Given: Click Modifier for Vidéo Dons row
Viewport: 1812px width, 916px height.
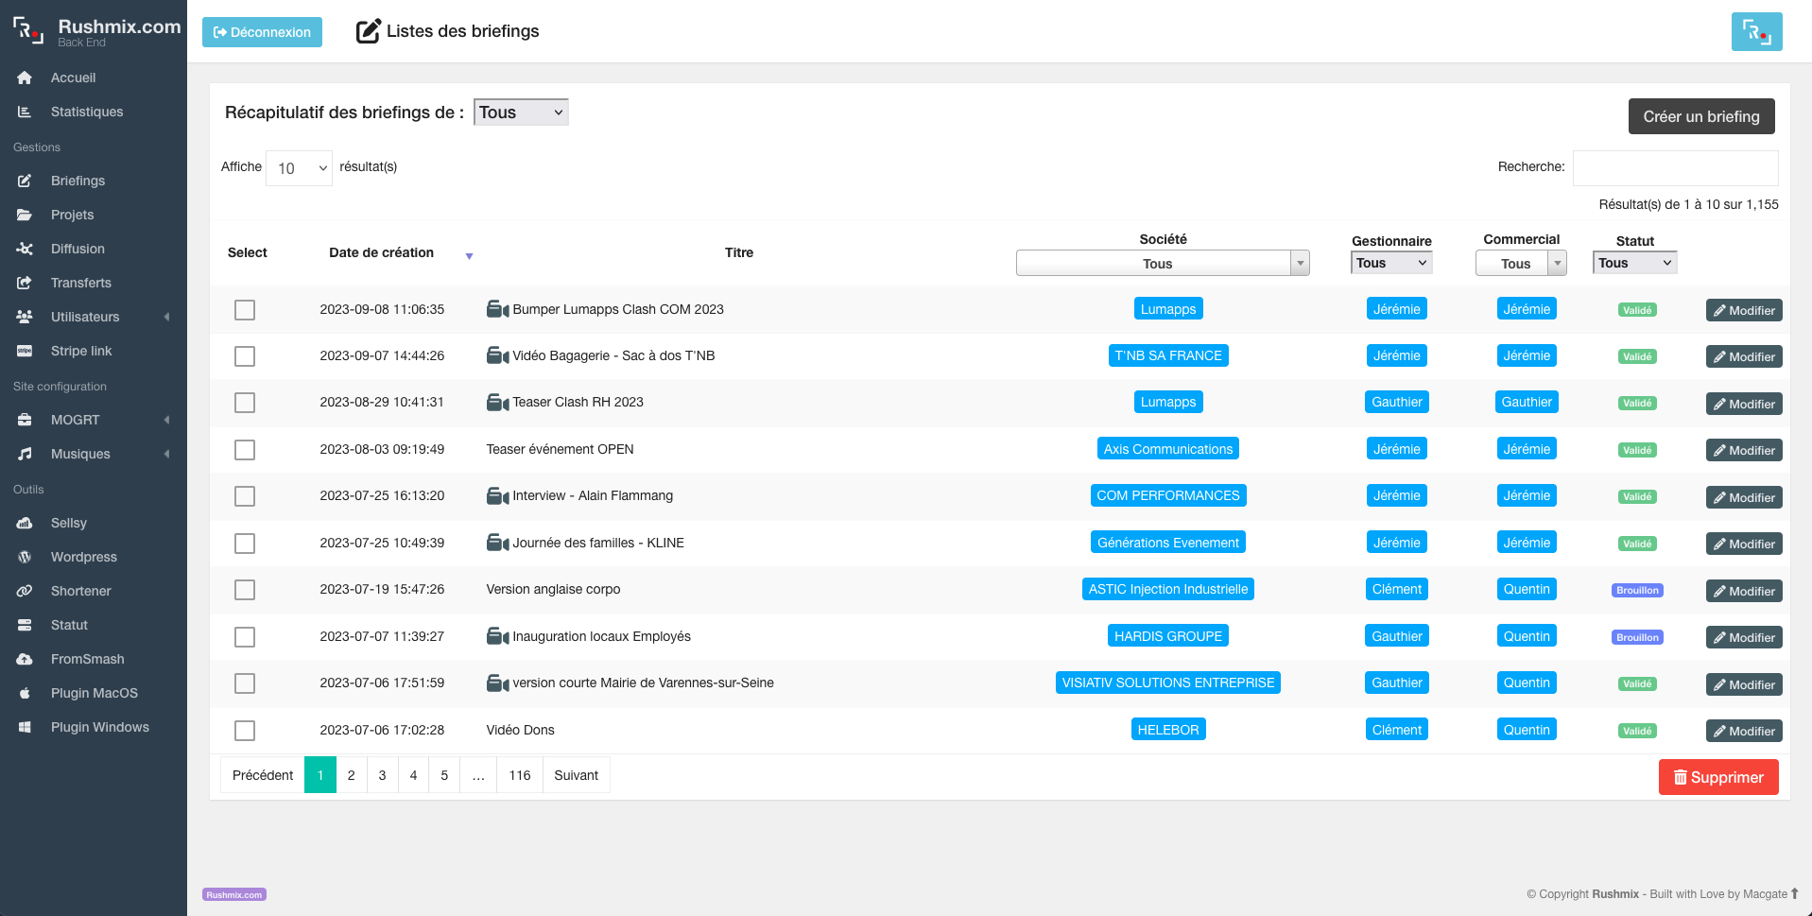Looking at the screenshot, I should pyautogui.click(x=1744, y=731).
